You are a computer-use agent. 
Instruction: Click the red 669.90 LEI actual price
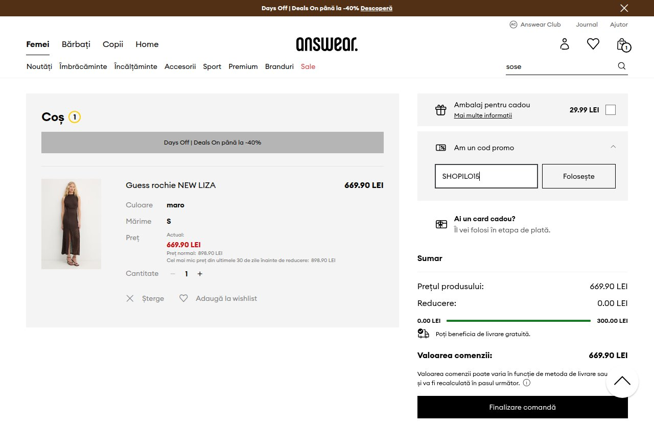click(183, 245)
